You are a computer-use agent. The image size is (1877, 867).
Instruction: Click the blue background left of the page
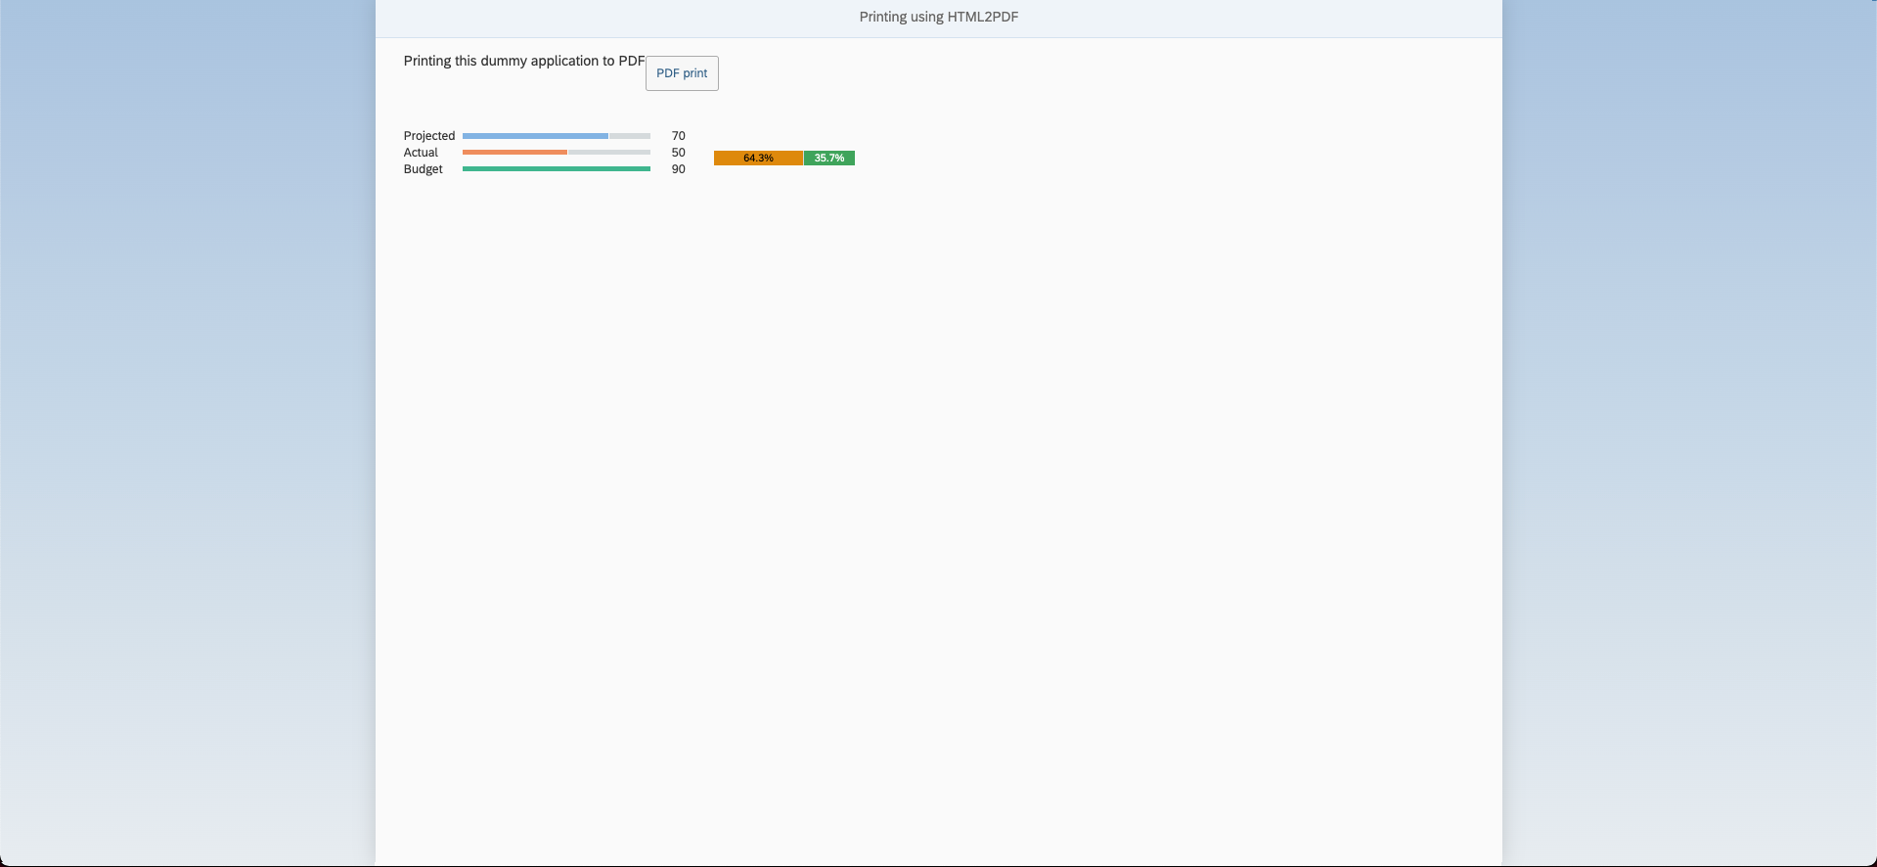(x=186, y=431)
